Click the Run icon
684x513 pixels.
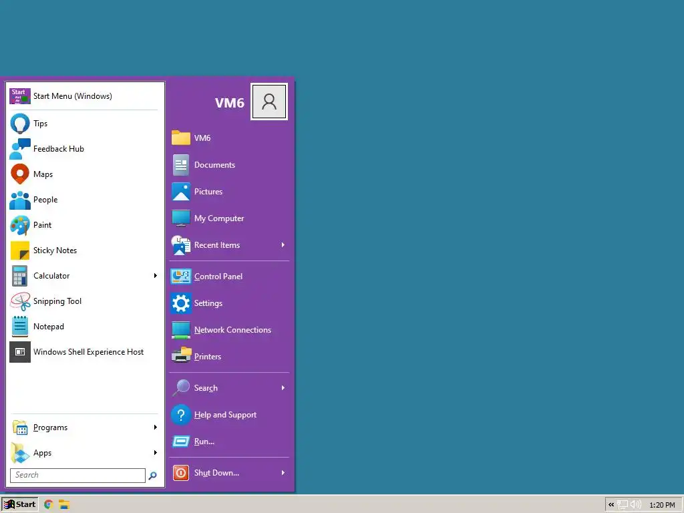181,442
